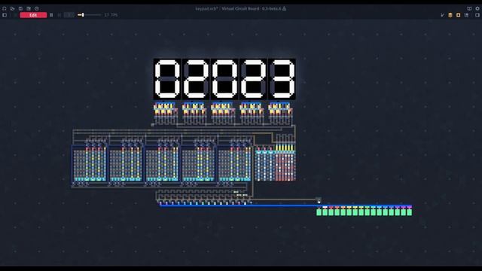Click the new file icon in the top-left toolbar
This screenshot has width=482, height=271.
[x=5, y=8]
